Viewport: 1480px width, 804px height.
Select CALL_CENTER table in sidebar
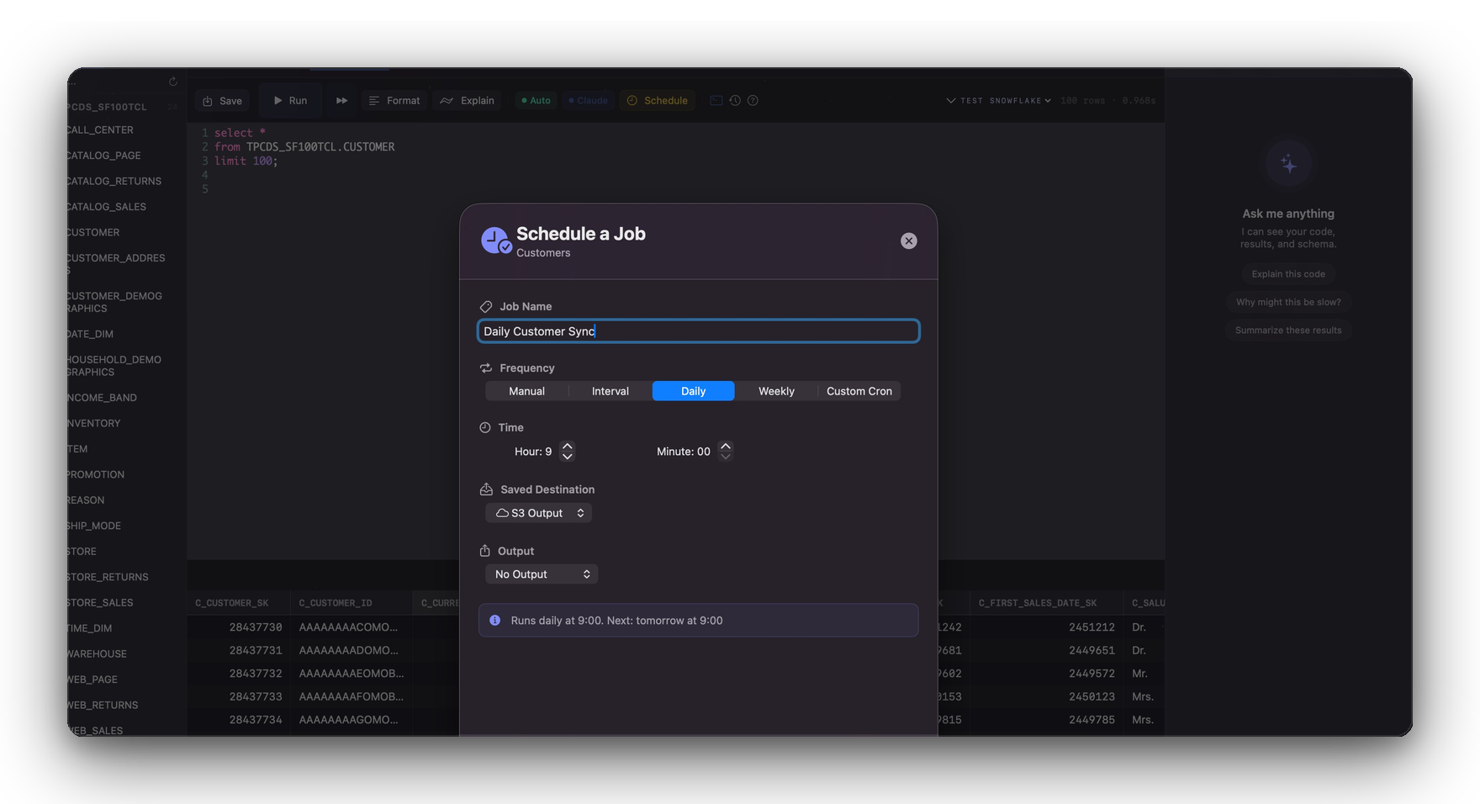100,130
